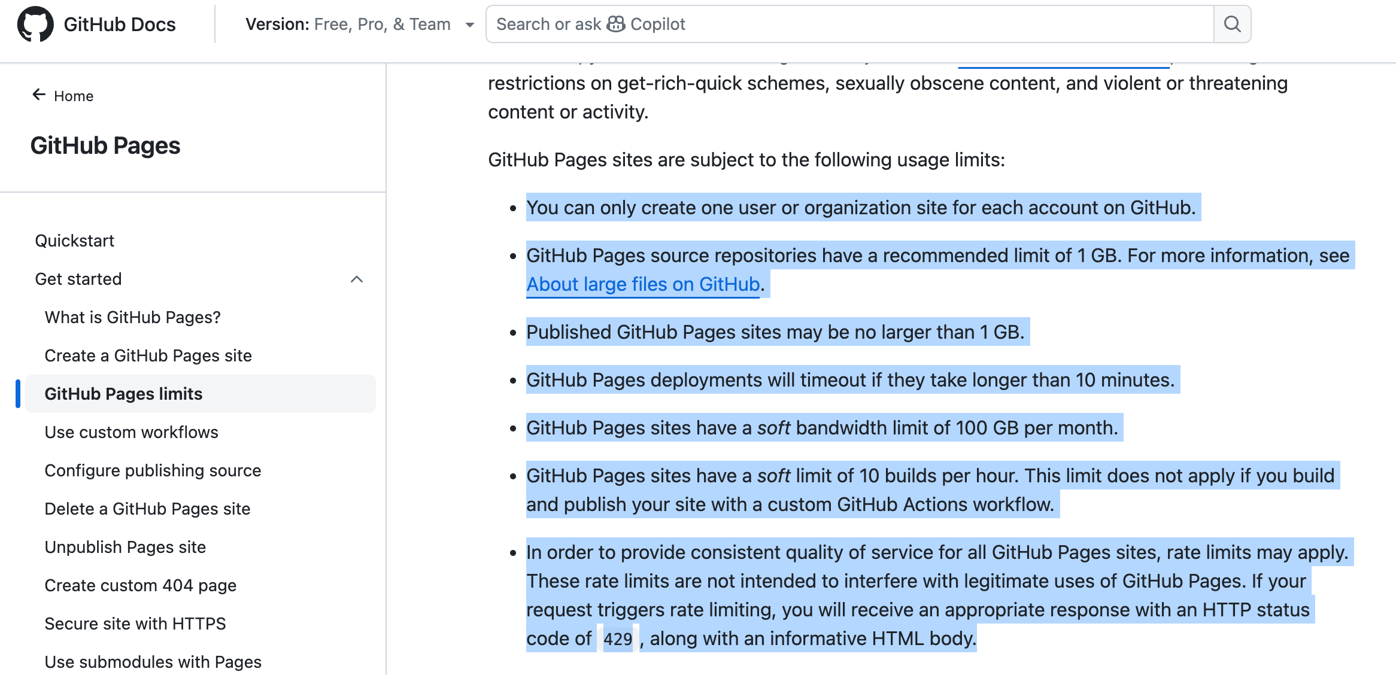This screenshot has width=1396, height=675.
Task: Select GitHub Pages limits sidebar item
Action: 123,394
